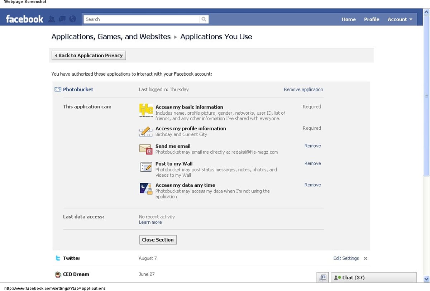Remove the Access my data any time permission
430x291 pixels.
313,185
